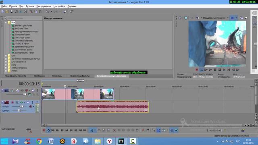This screenshot has width=258, height=145.
Task: Click Play in timeline transport bar
Action: 57,130
